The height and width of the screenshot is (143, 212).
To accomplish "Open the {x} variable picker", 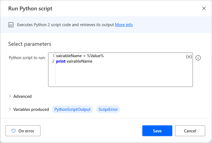I will 189,57.
